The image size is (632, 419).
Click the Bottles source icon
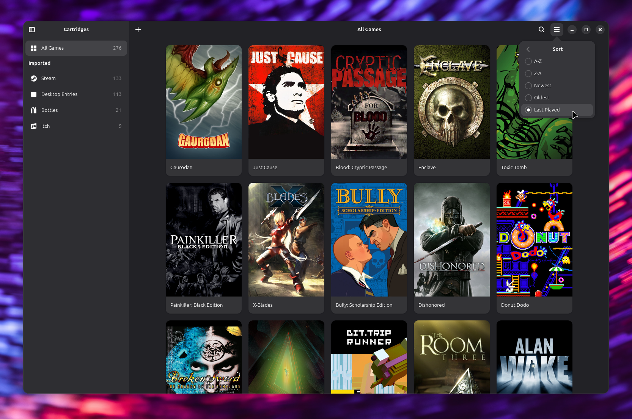[x=34, y=110]
